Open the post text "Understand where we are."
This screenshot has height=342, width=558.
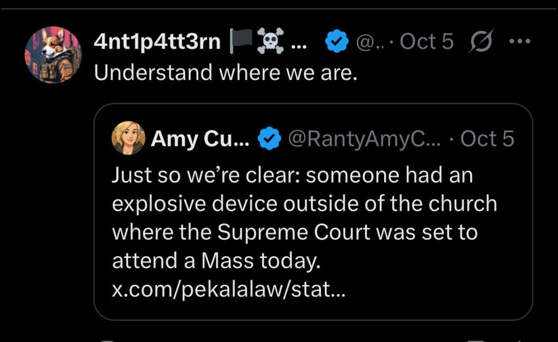point(226,72)
